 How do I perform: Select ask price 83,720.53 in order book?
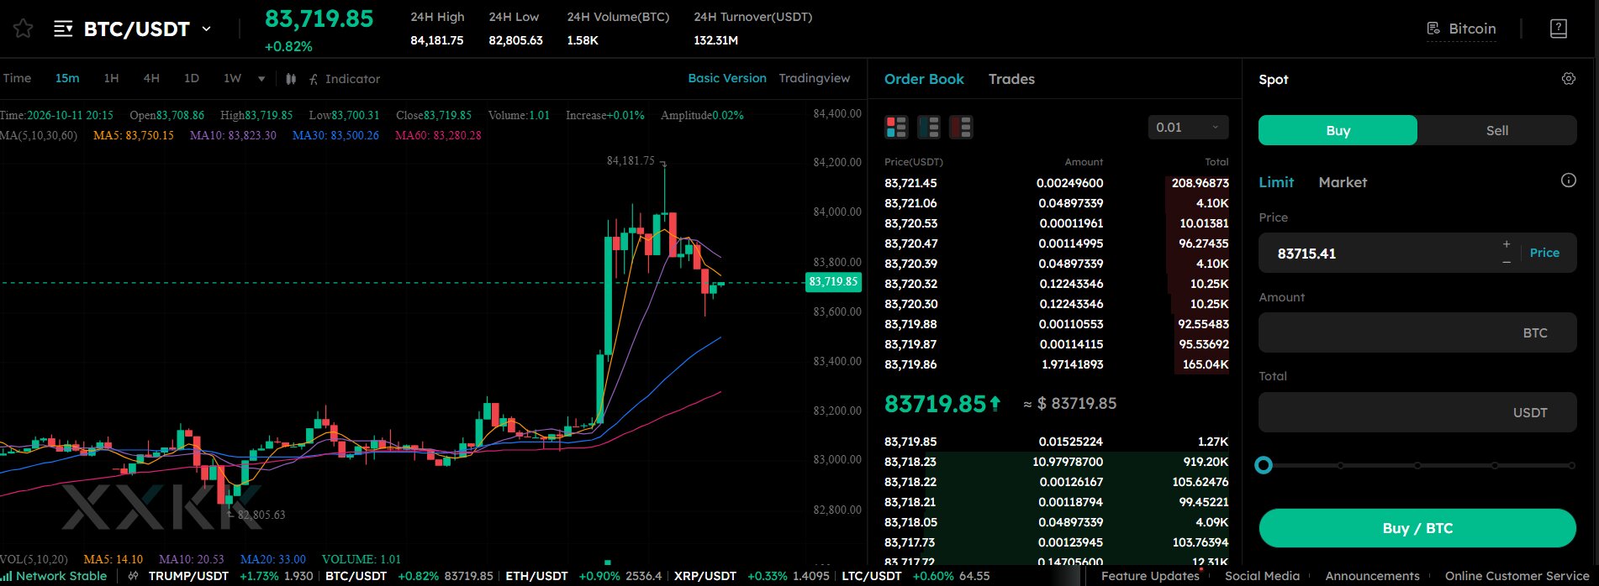(910, 223)
